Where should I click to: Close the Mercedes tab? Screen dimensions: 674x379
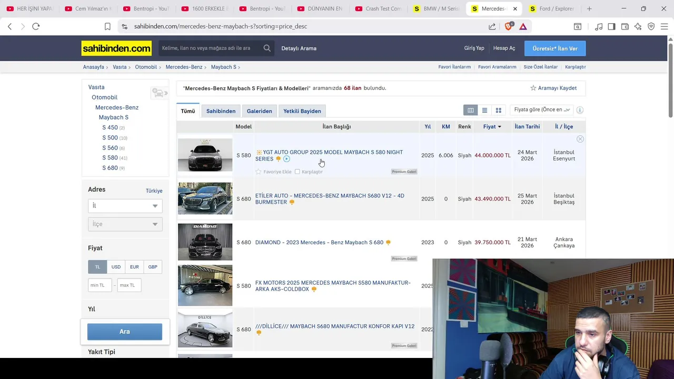tap(515, 9)
